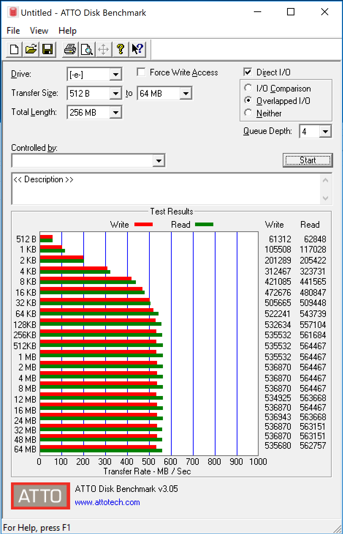Save results with the floppy disk icon

pyautogui.click(x=48, y=49)
